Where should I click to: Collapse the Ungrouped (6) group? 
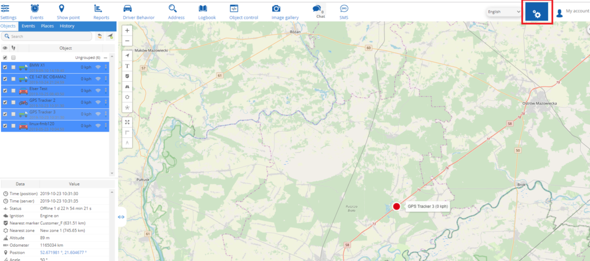click(x=105, y=58)
